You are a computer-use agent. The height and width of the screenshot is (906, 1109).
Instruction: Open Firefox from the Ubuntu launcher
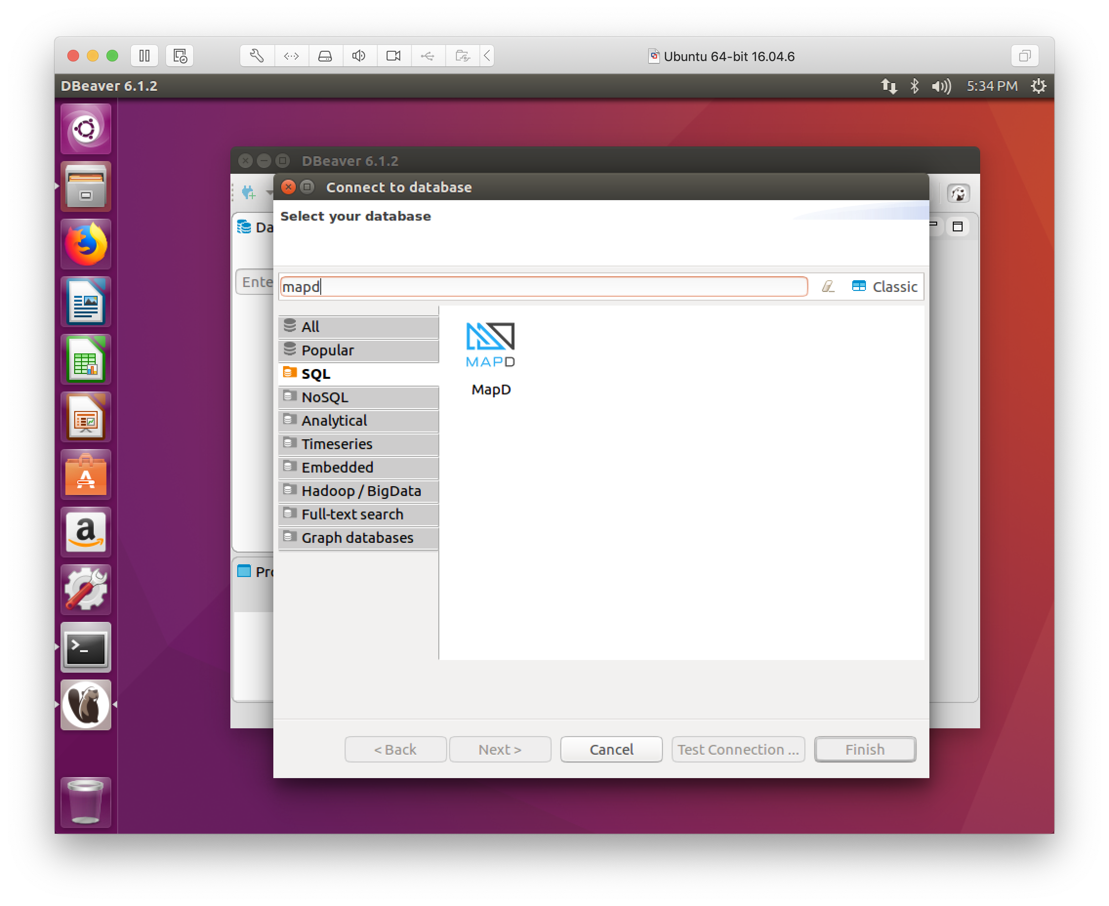point(85,244)
